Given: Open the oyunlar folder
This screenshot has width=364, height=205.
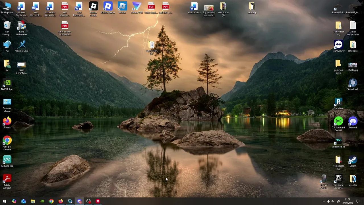Looking at the screenshot, I should 353,181.
